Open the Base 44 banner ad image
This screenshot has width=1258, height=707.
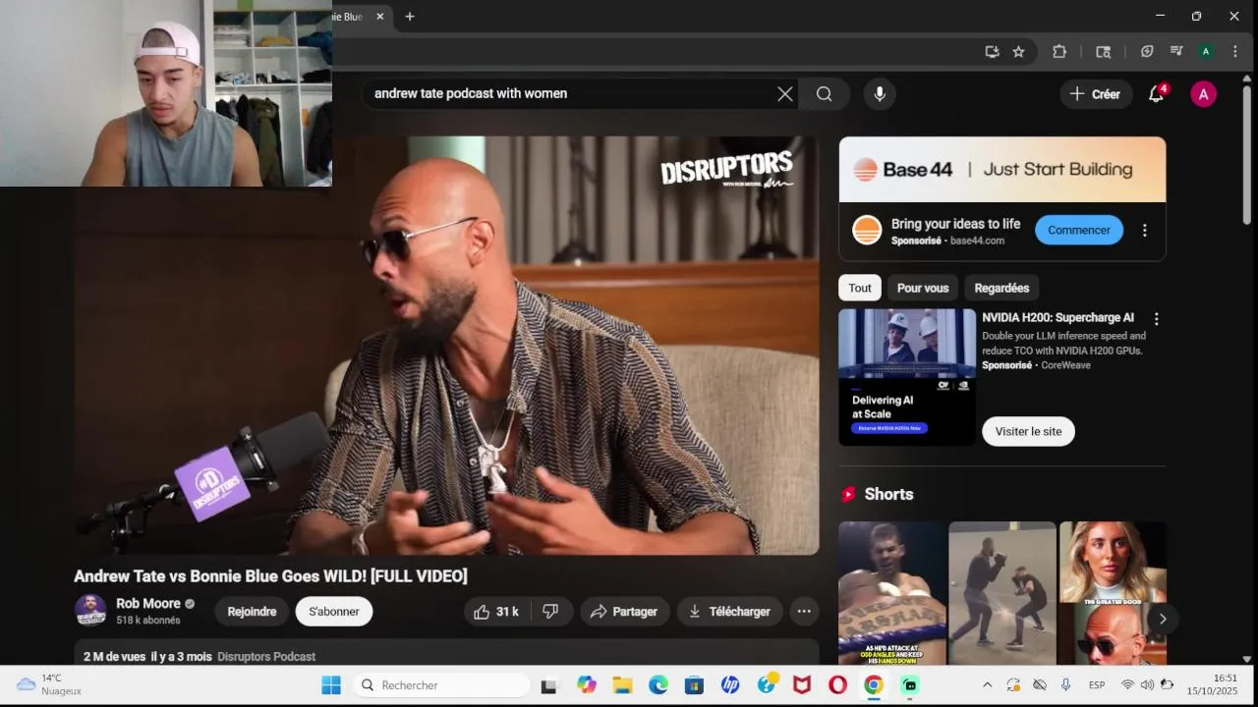[x=1002, y=169]
